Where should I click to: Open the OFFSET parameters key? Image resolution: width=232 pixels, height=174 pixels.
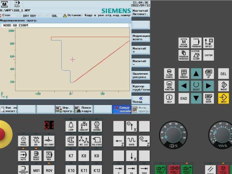click(208, 43)
